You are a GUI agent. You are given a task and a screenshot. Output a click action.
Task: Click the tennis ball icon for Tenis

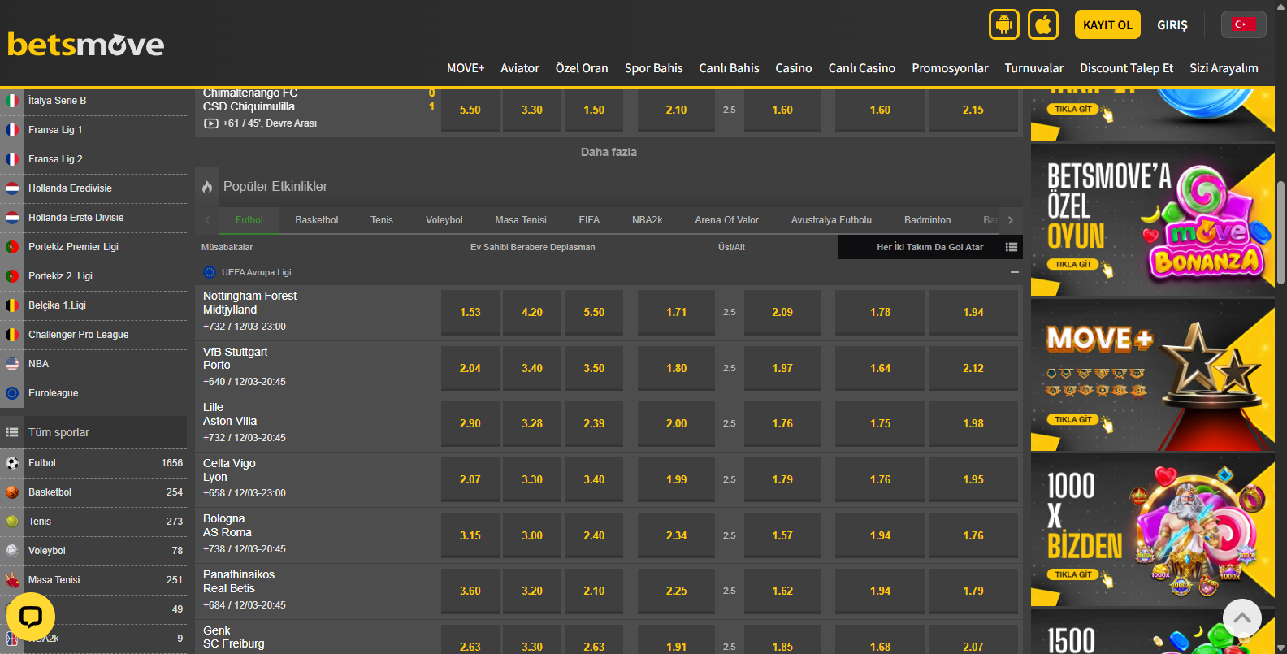point(12,522)
